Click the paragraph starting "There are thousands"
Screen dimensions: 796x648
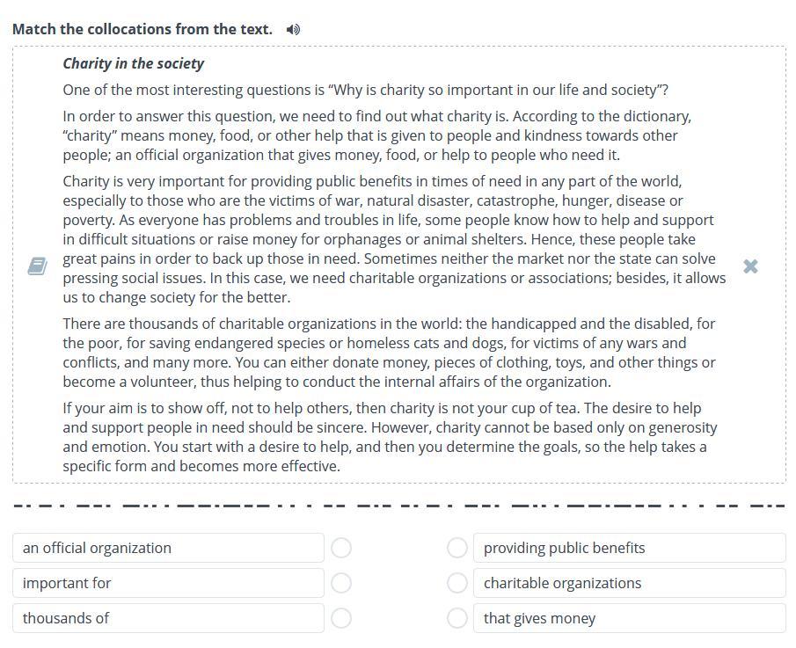pyautogui.click(x=389, y=353)
